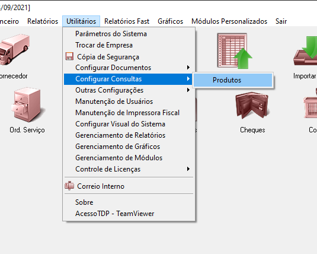The height and width of the screenshot is (254, 317).
Task: Expand Controle de Licenças submenu arrow
Action: point(188,169)
